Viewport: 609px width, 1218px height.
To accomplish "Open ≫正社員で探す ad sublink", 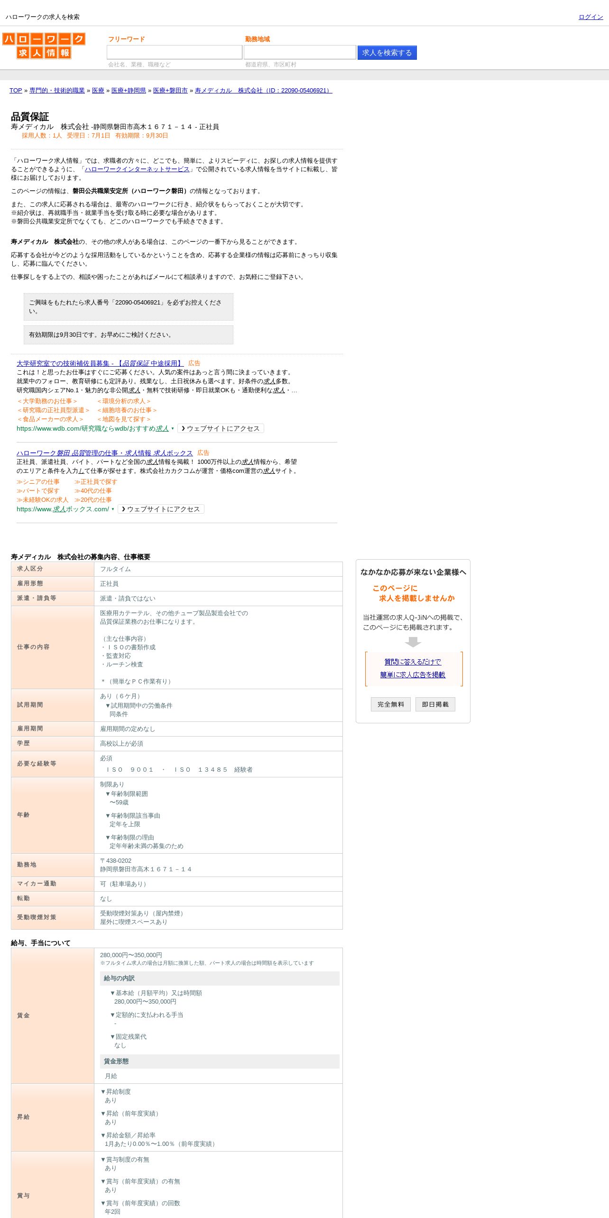I will tap(96, 482).
